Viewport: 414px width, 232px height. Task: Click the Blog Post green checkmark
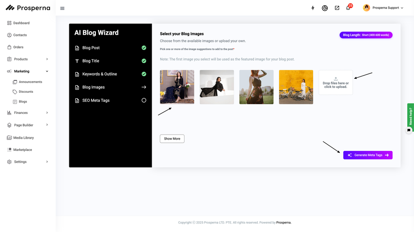tap(144, 48)
